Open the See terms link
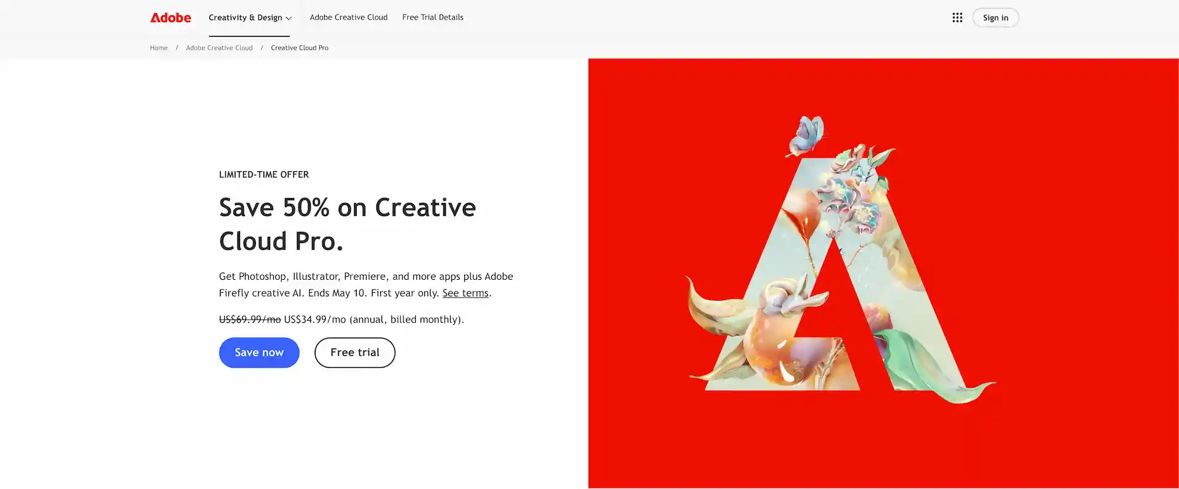 pyautogui.click(x=465, y=293)
